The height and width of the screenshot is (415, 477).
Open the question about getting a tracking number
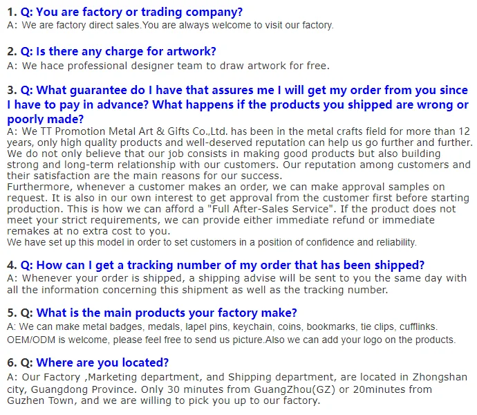[230, 265]
